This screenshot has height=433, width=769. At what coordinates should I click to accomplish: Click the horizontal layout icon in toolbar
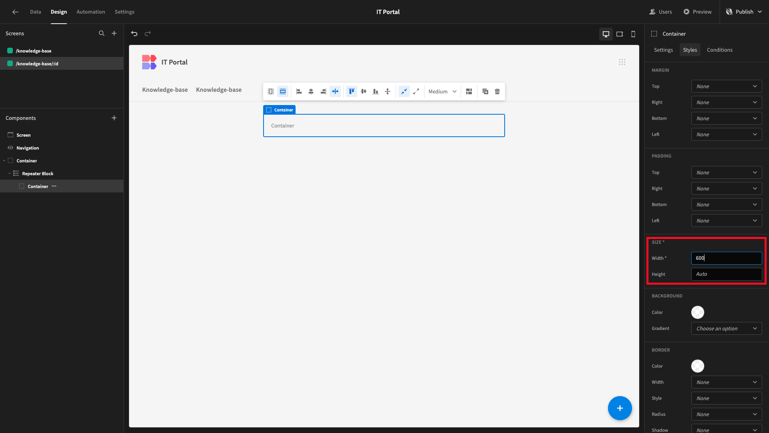[282, 91]
